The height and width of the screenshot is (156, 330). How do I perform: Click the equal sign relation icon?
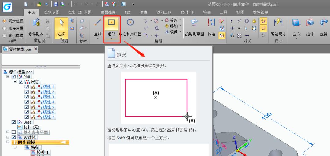click(239, 28)
